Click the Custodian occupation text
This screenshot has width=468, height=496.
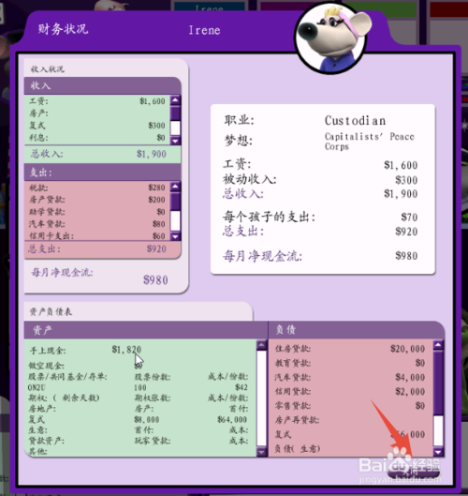(x=356, y=121)
